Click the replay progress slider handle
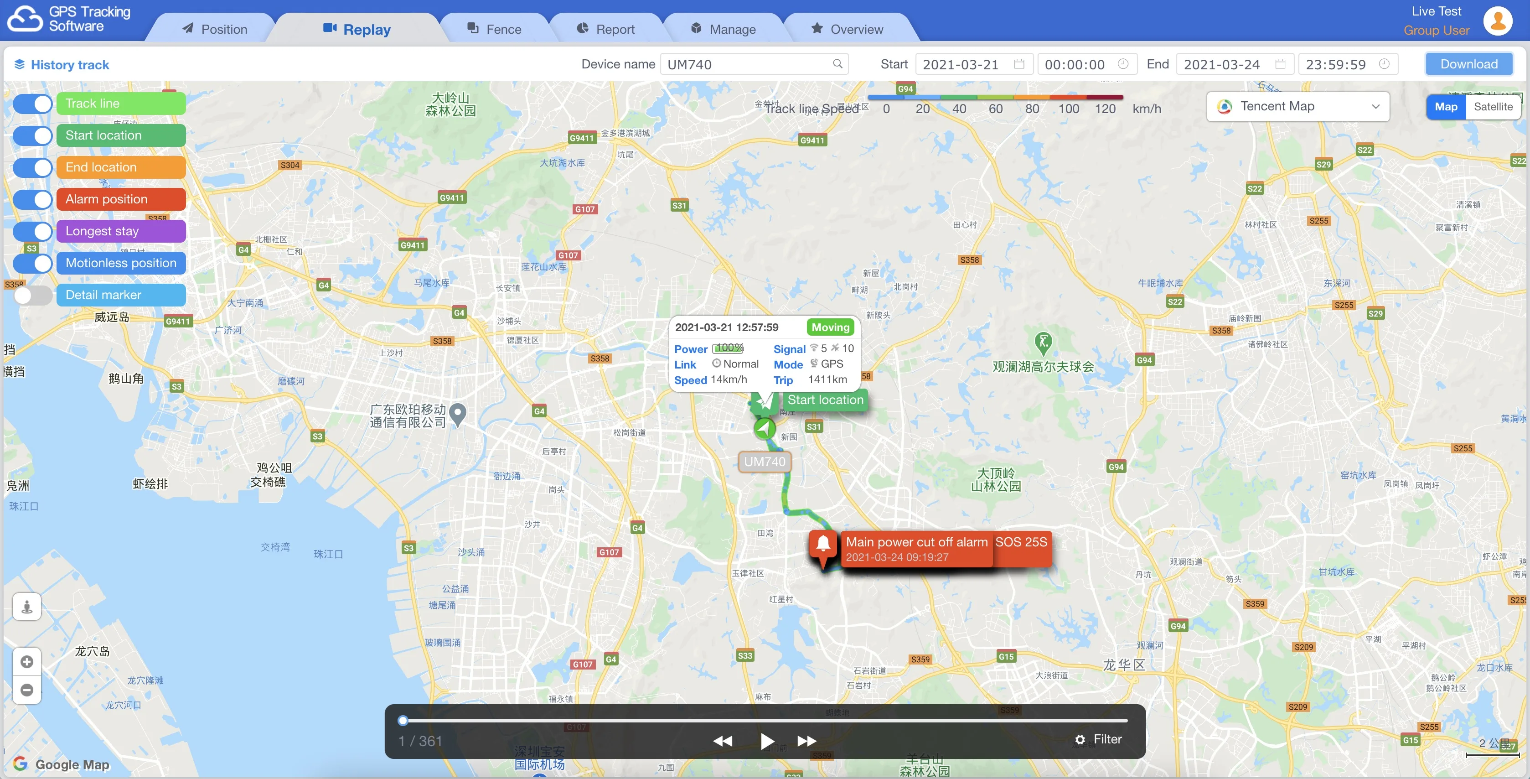1530x779 pixels. pos(403,721)
